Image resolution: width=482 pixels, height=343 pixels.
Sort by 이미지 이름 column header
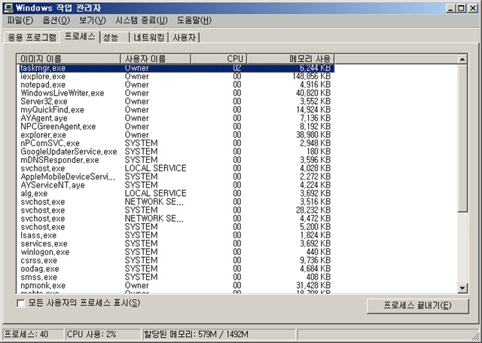click(x=69, y=59)
